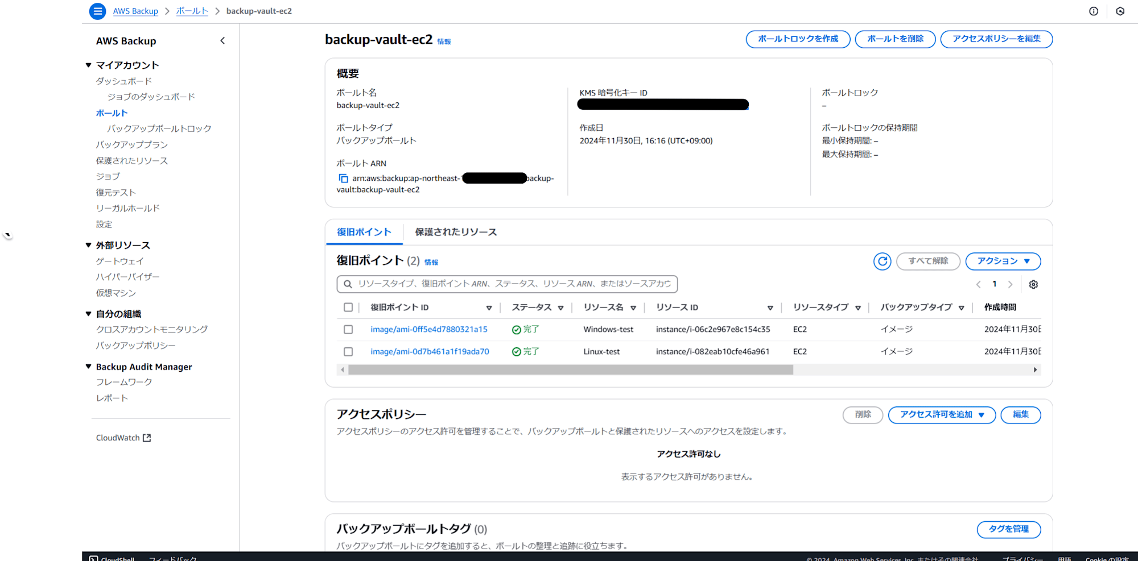Open バックアップボールトロック in the sidebar
Image resolution: width=1138 pixels, height=561 pixels.
[x=159, y=129]
